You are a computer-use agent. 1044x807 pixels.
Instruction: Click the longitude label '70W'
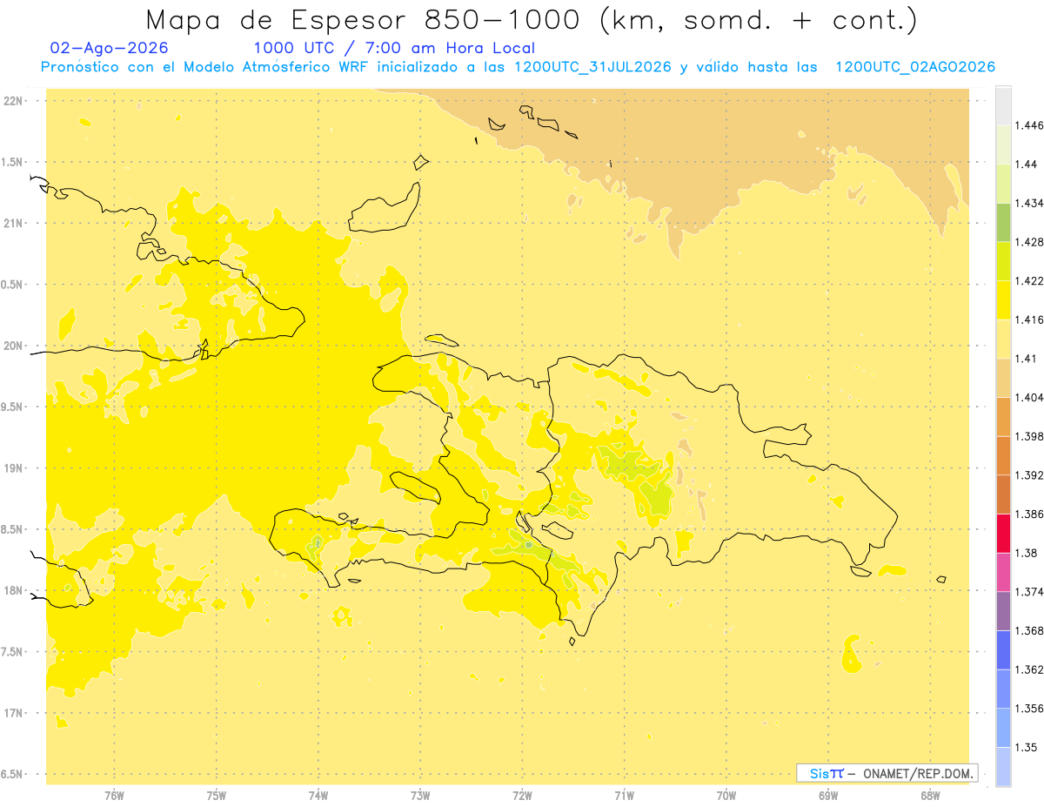726,796
